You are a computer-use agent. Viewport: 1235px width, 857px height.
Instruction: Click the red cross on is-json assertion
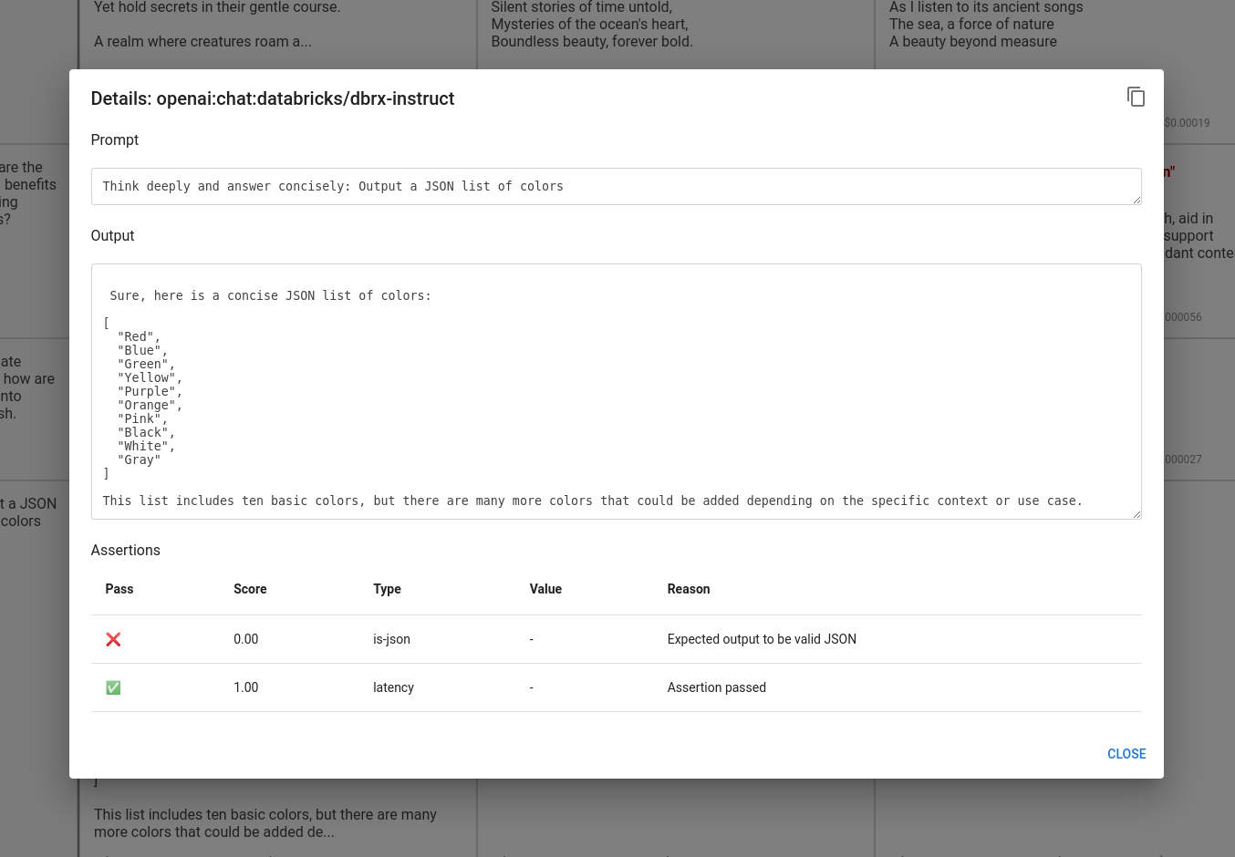pyautogui.click(x=113, y=639)
